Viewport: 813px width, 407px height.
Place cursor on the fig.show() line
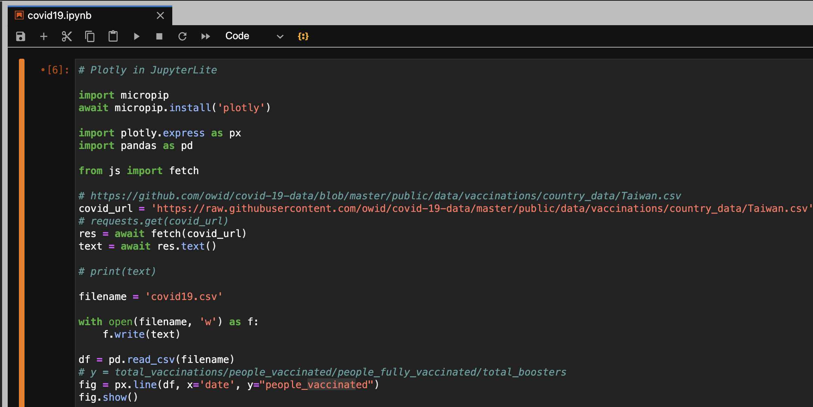point(107,397)
